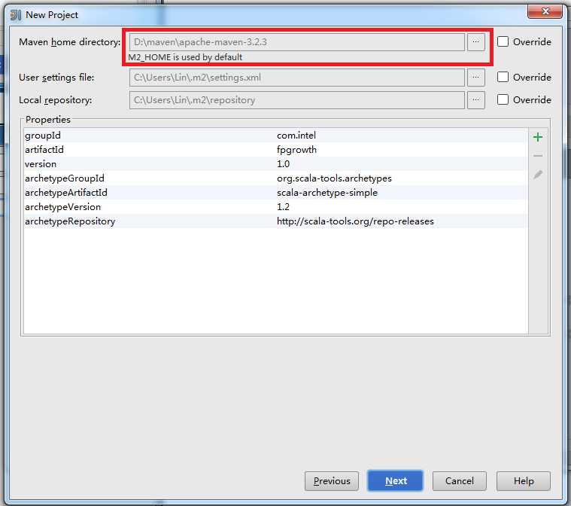This screenshot has height=506, width=571.
Task: Select the archetypeVersion property row
Action: (275, 207)
